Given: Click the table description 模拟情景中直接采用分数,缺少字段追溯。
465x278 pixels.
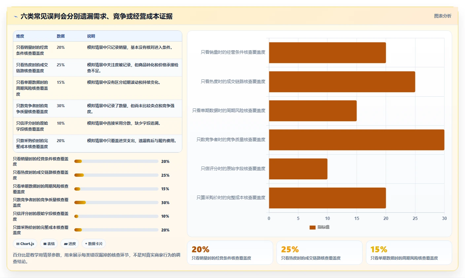Looking at the screenshot, I should (124, 123).
